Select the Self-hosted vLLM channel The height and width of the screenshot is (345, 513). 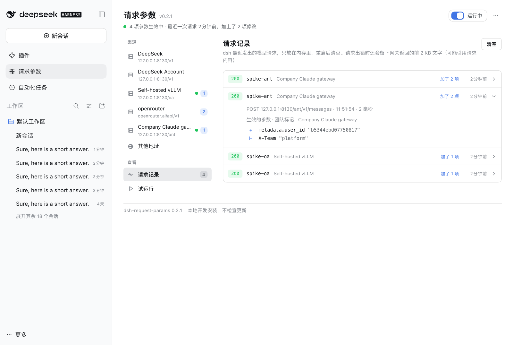(167, 93)
